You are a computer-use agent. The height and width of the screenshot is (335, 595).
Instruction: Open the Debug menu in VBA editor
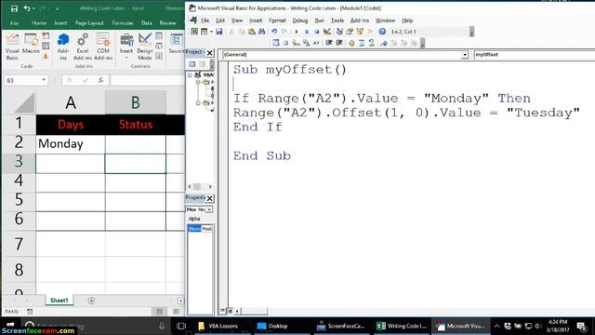coord(299,20)
